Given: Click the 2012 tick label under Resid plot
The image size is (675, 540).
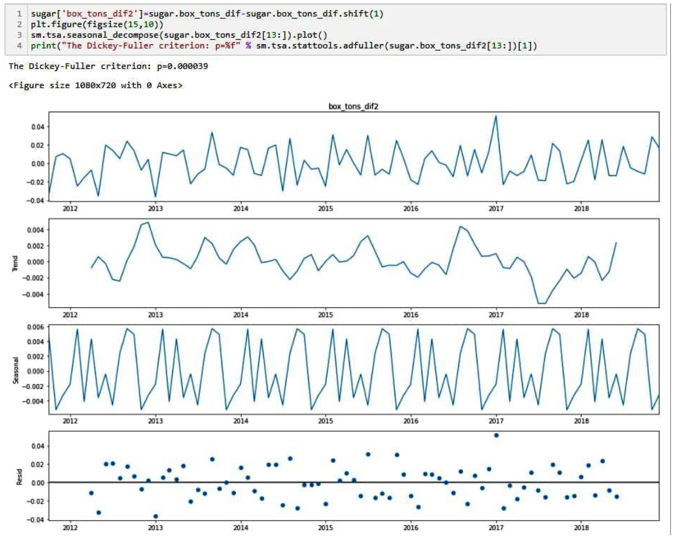Looking at the screenshot, I should [x=70, y=528].
